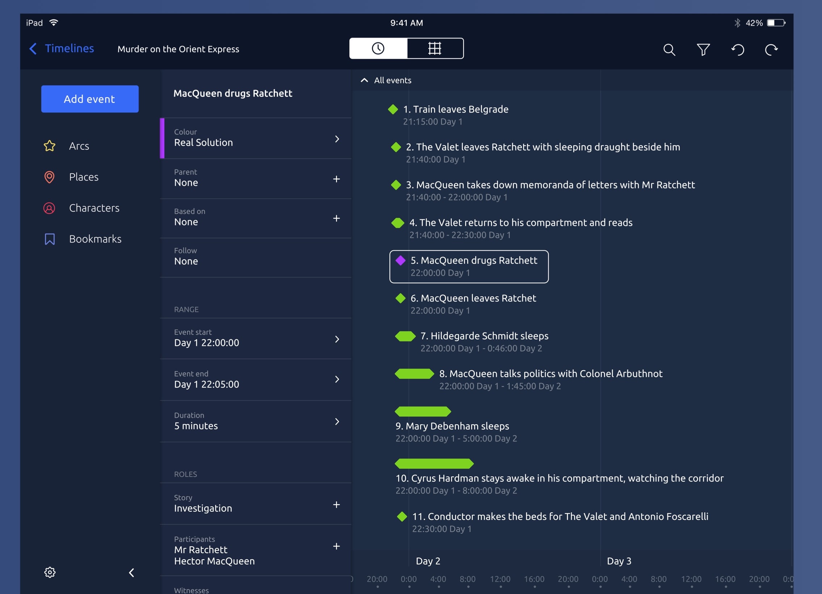Click green diamond for event 2
This screenshot has height=594, width=822.
point(396,147)
